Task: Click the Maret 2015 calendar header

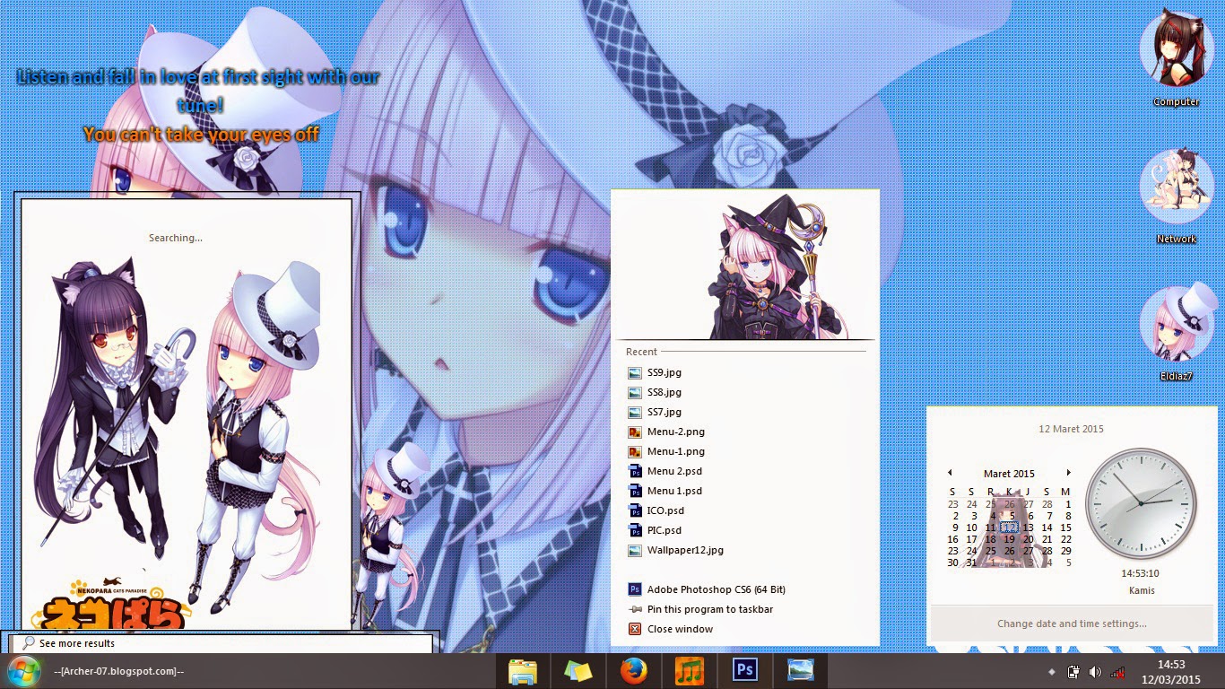Action: click(x=1009, y=474)
